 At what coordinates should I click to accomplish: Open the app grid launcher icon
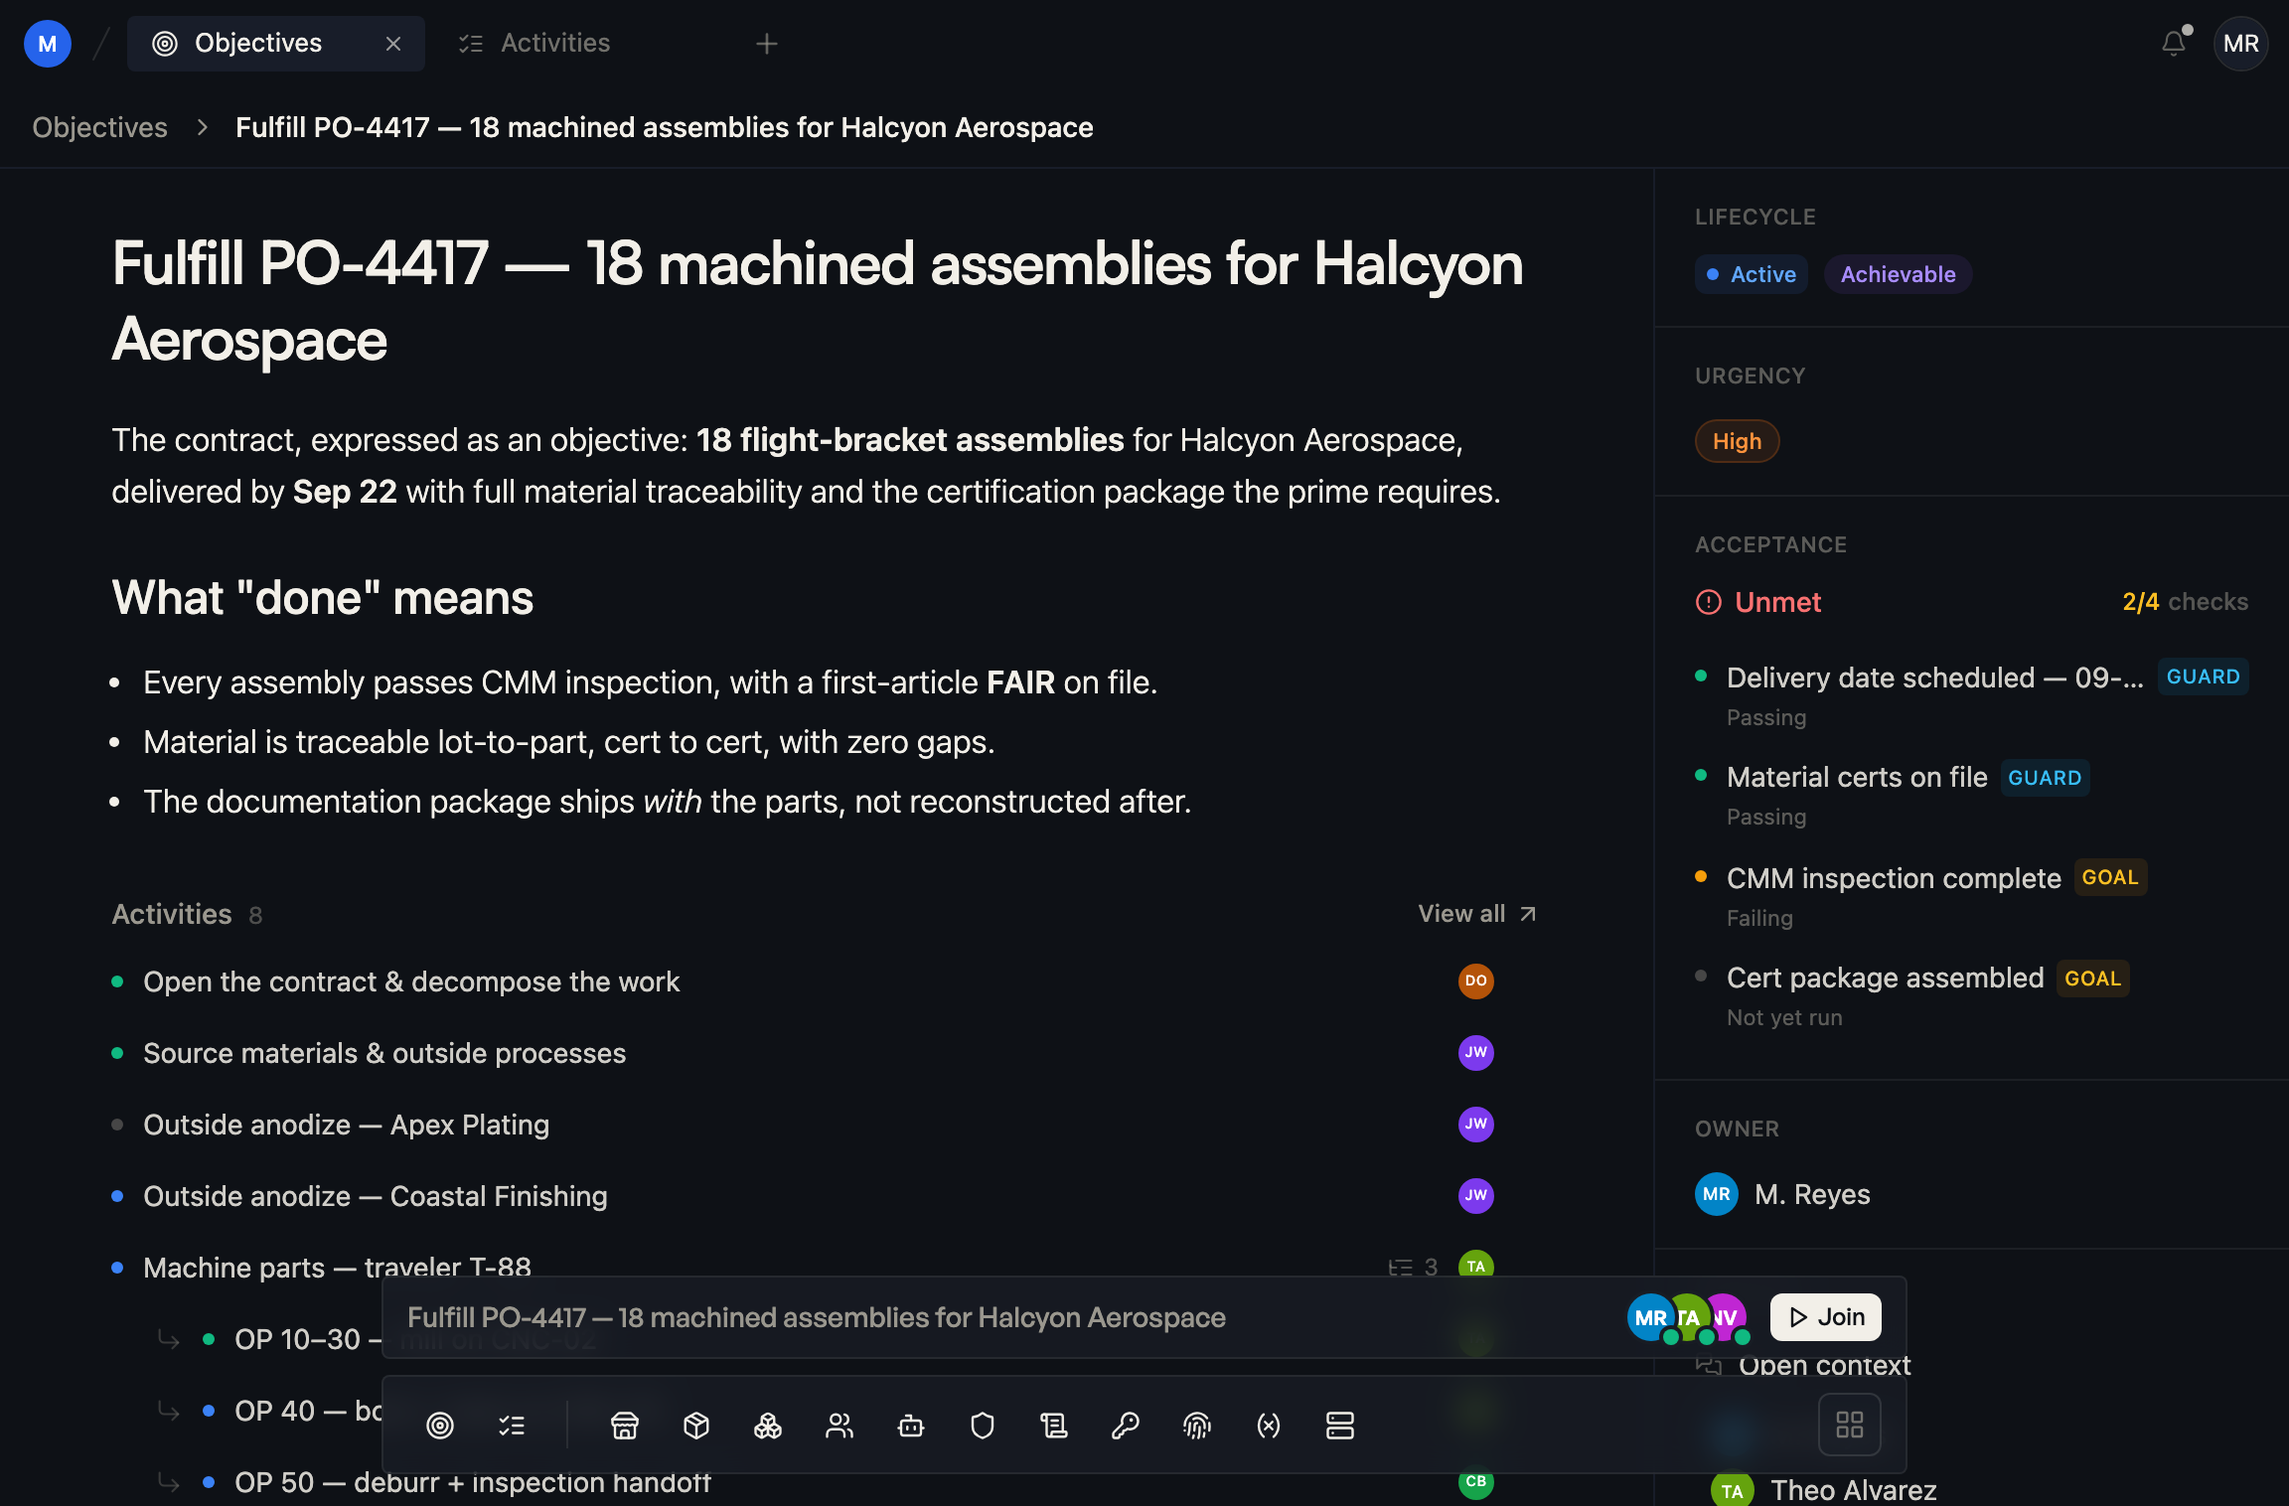1849,1425
